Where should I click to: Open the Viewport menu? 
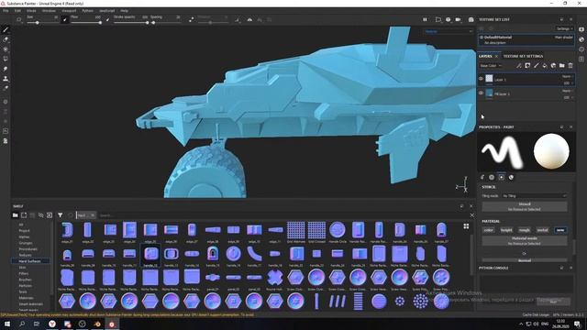pos(69,11)
